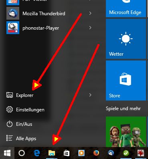Launch Microsoft Edge from the taskbar
This screenshot has width=148, height=159.
click(x=37, y=153)
